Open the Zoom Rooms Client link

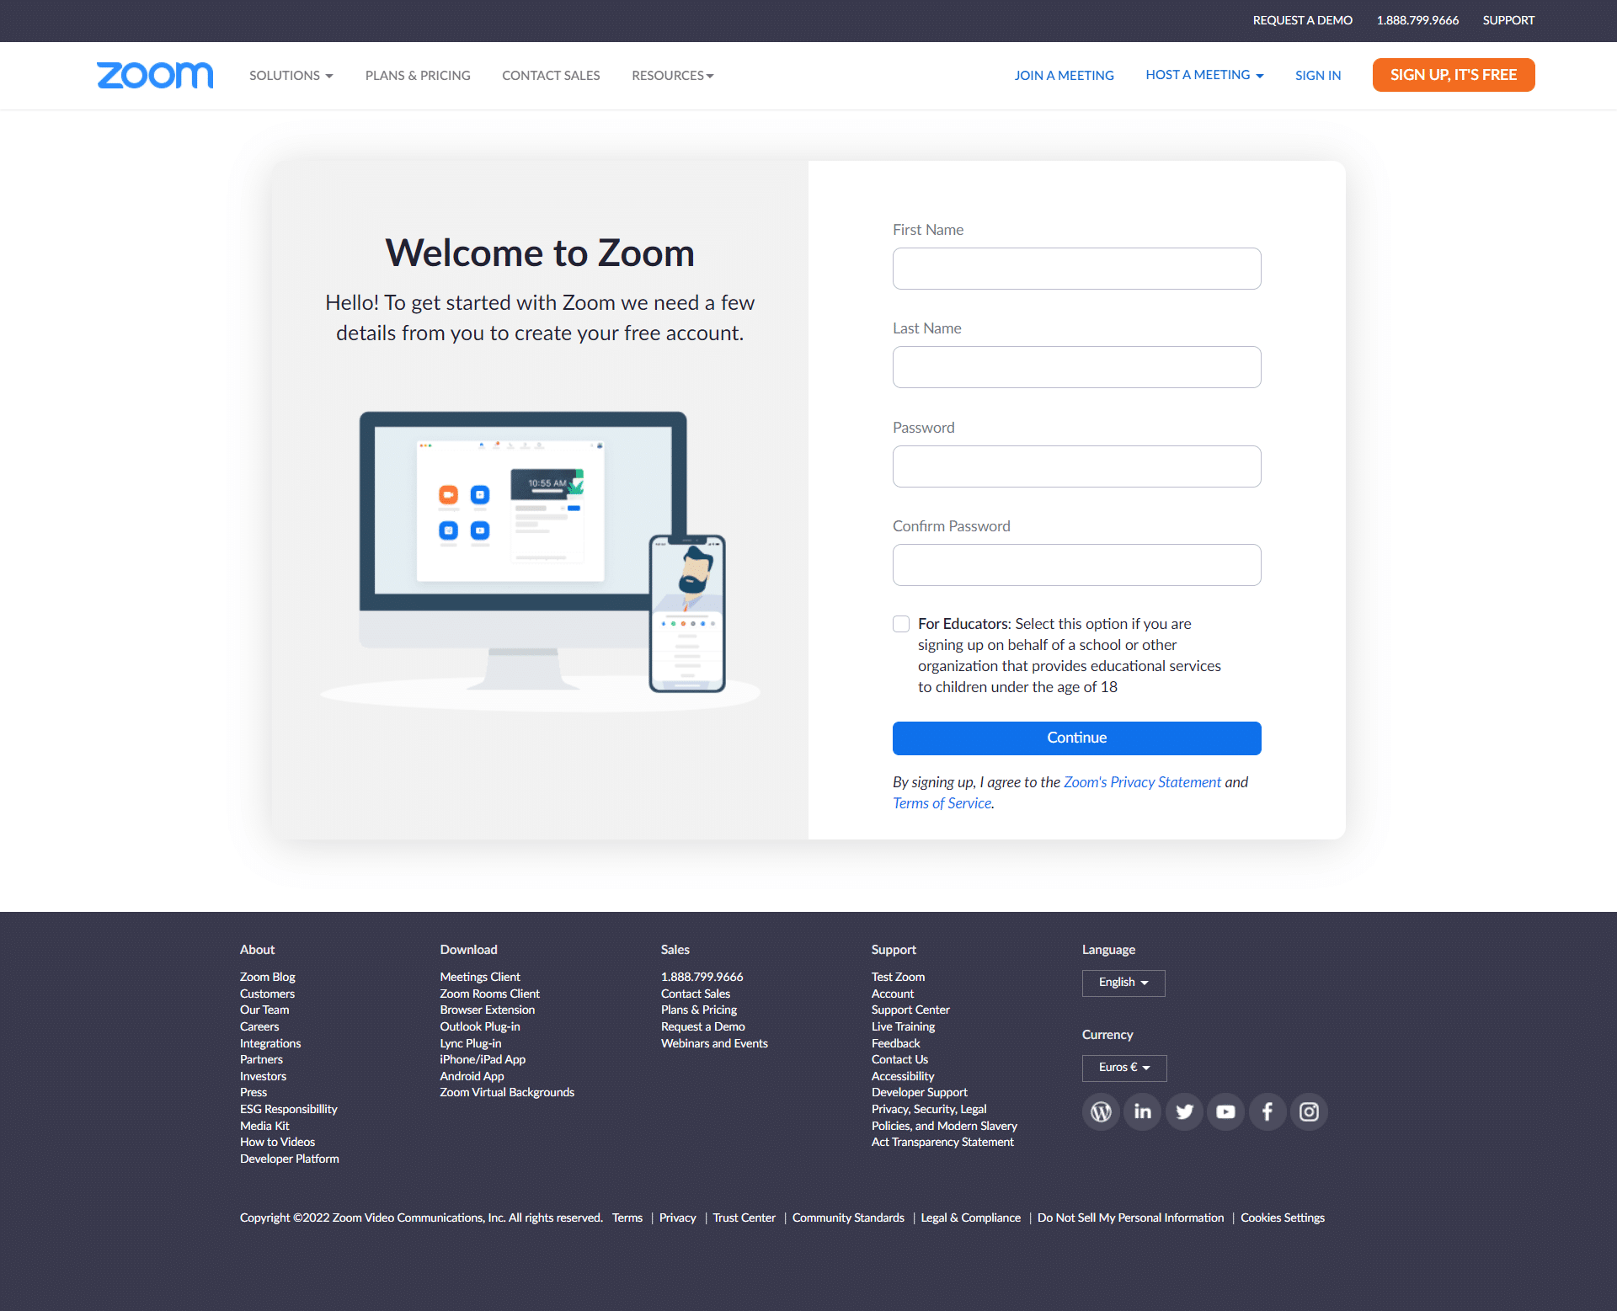point(489,994)
